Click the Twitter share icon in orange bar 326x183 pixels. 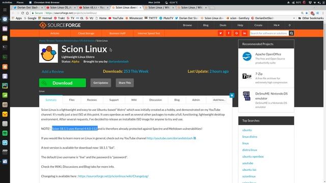[x=221, y=33]
